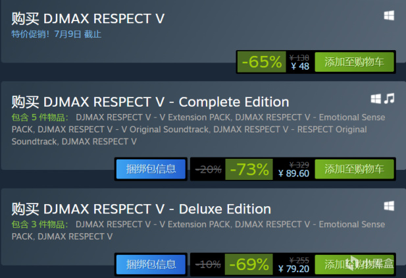The image size is (406, 278).
Task: Click the -20% bundle discount label
Action: (x=207, y=169)
